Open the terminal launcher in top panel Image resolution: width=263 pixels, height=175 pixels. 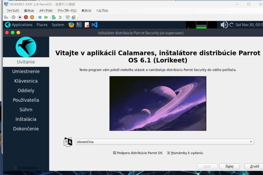[x=79, y=25]
